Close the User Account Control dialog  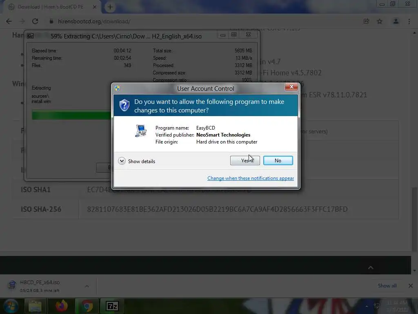291,87
